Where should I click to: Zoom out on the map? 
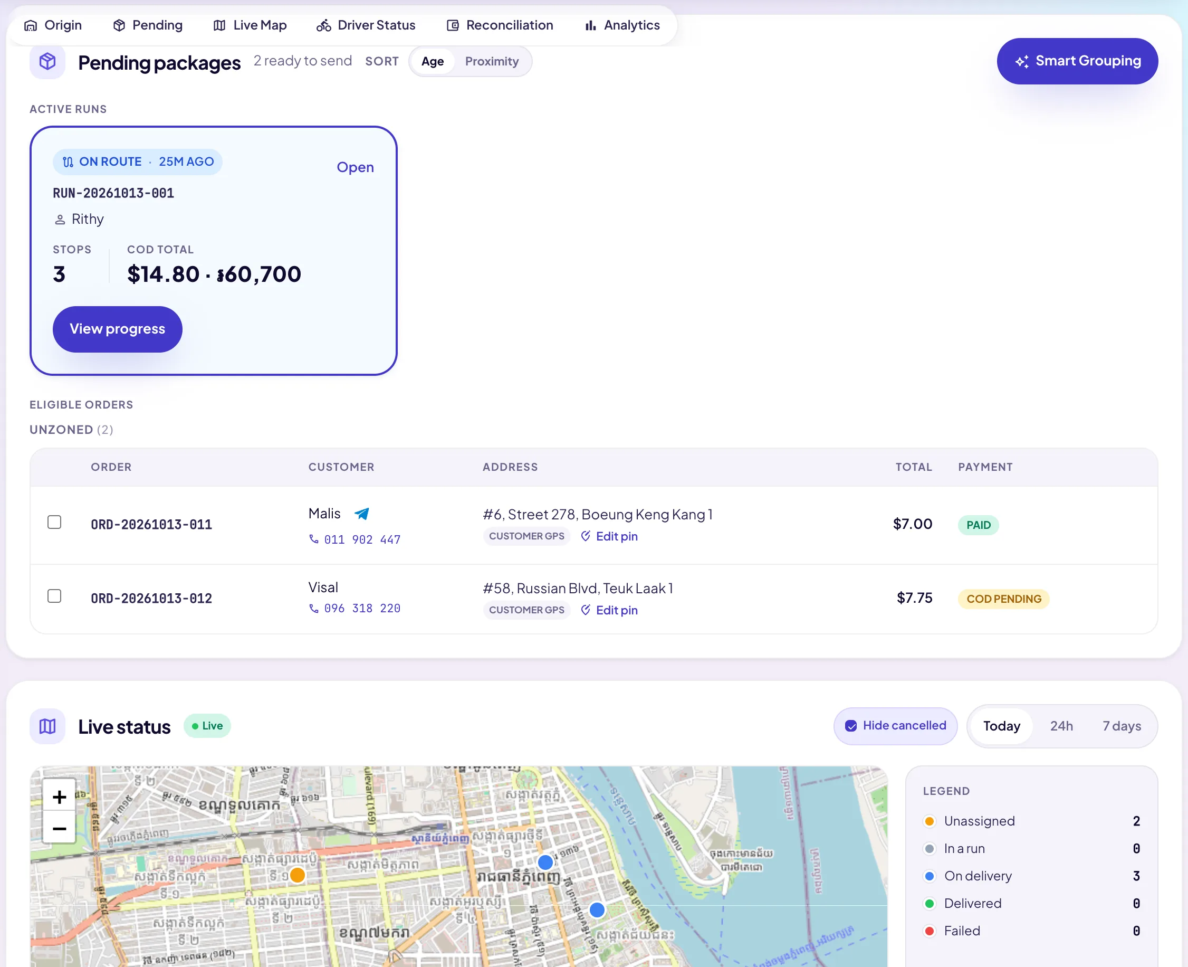59,828
